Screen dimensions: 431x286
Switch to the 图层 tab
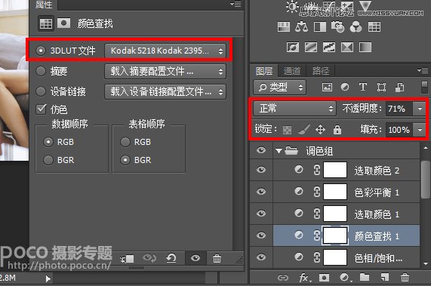264,71
